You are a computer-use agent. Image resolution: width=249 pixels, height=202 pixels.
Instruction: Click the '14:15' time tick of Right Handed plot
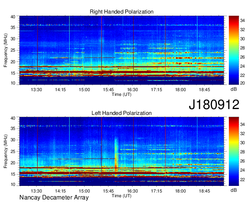[x=60, y=90]
